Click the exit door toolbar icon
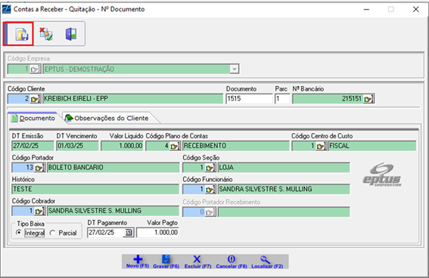The image size is (429, 278). 71,34
